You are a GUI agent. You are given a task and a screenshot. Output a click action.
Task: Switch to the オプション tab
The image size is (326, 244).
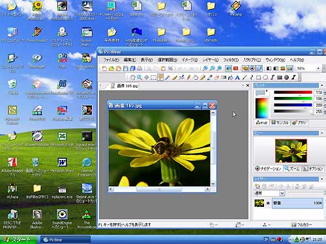click(x=313, y=169)
